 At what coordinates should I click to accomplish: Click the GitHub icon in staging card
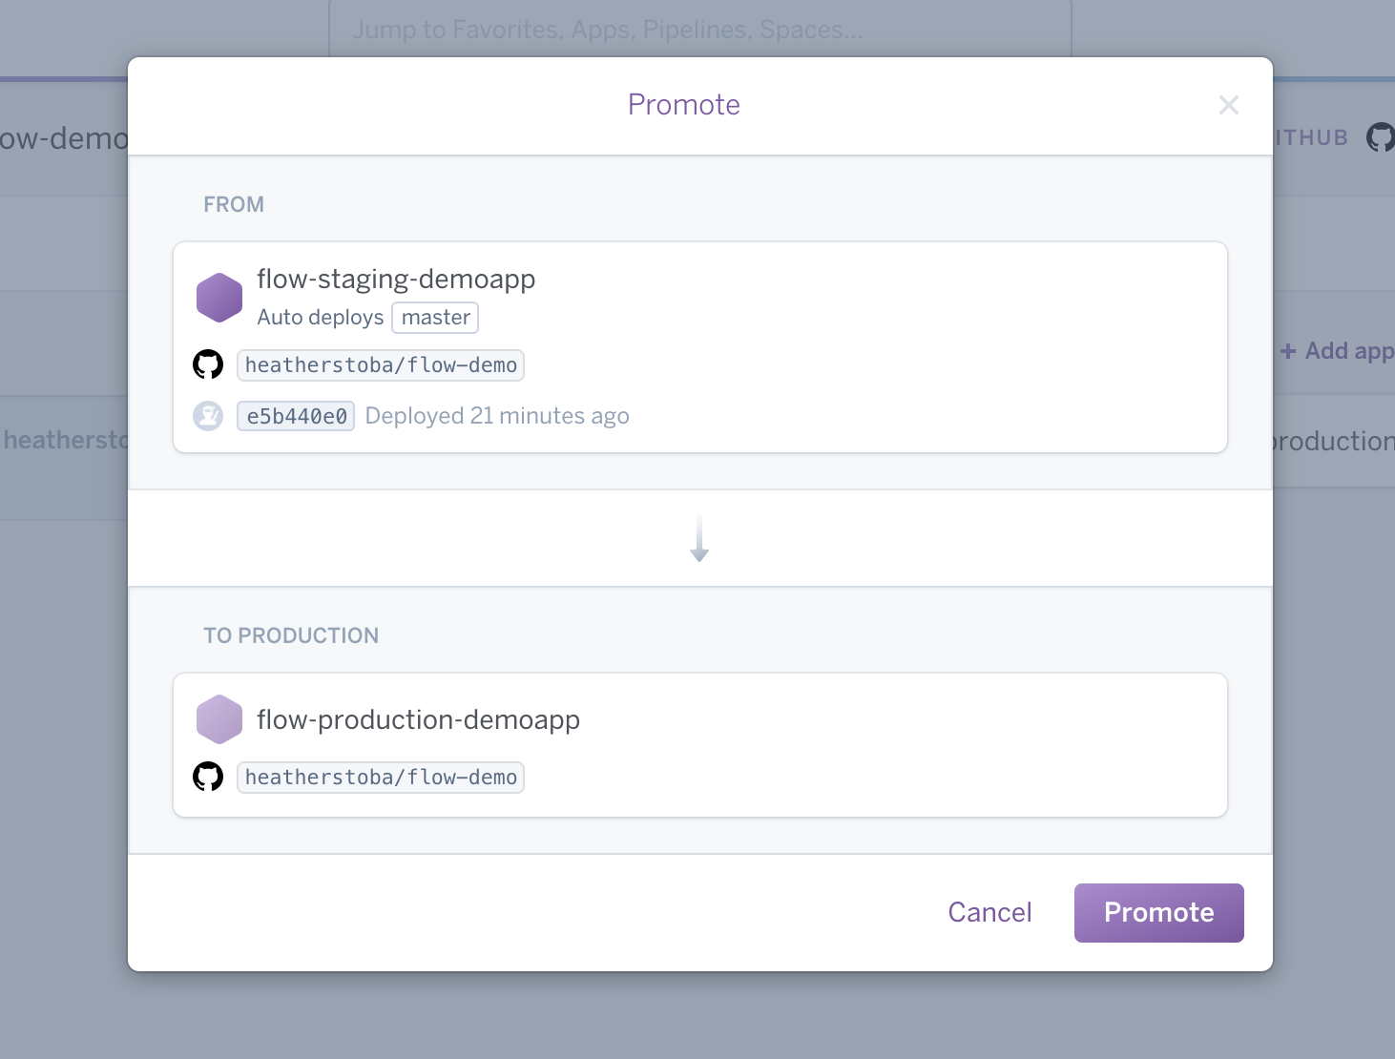208,364
